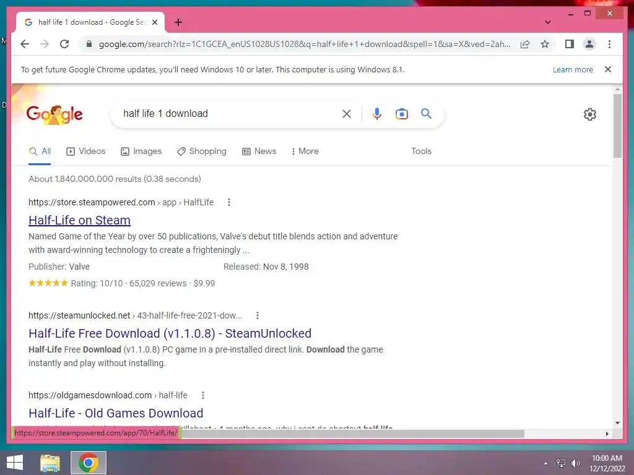Screen dimensions: 634x475
Task: Show hidden tray icons arrow
Action: [x=546, y=463]
